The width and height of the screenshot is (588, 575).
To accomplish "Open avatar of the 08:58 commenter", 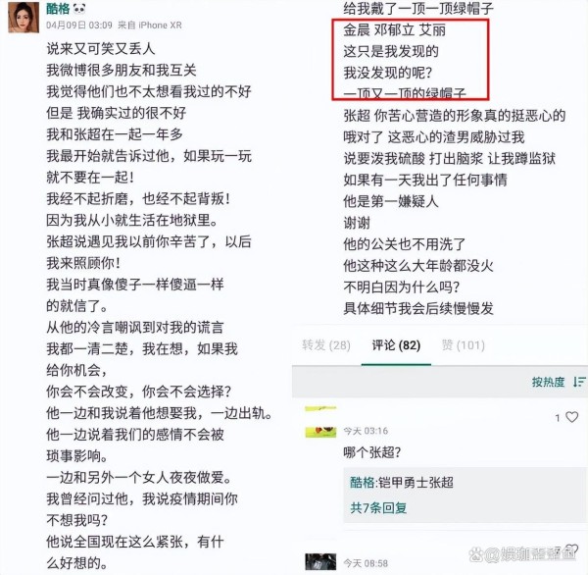I will [320, 562].
